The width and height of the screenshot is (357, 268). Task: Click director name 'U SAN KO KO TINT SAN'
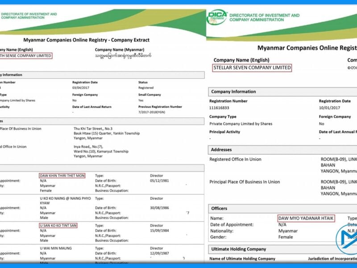pos(58,226)
